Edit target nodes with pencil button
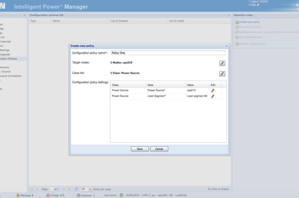 (x=222, y=63)
